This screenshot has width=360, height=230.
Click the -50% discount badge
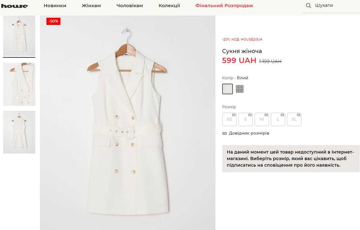[53, 21]
